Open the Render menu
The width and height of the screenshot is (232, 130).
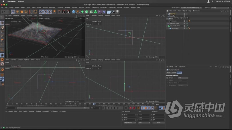(88, 7)
